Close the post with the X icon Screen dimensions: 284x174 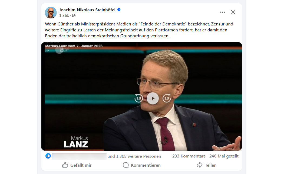pyautogui.click(x=233, y=12)
